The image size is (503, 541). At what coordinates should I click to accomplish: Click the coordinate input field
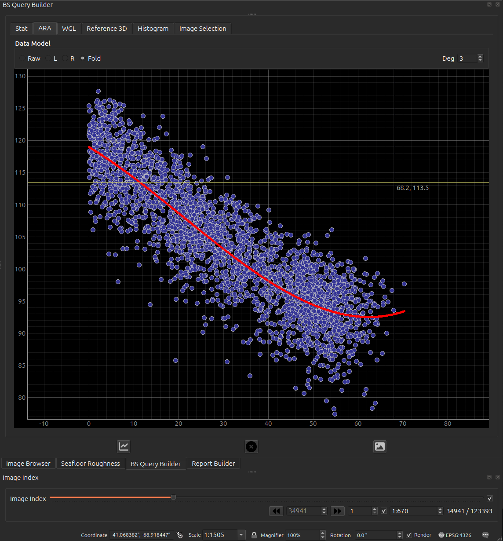pyautogui.click(x=142, y=535)
